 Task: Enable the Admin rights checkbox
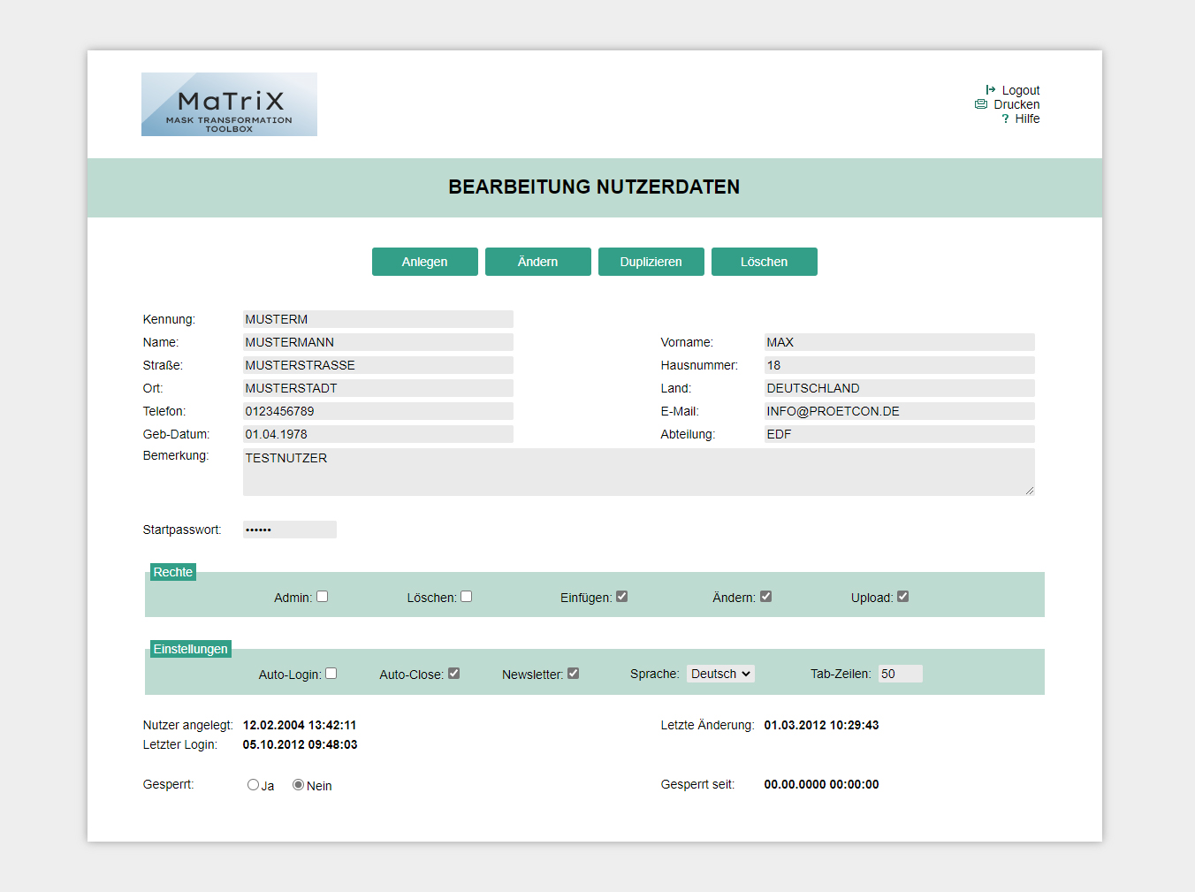[323, 597]
